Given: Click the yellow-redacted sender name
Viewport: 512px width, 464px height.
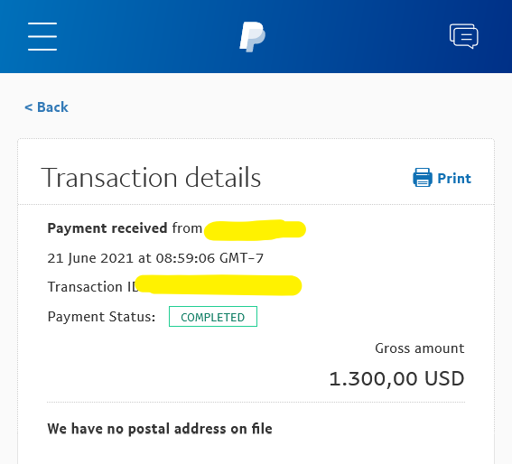Looking at the screenshot, I should pos(255,230).
